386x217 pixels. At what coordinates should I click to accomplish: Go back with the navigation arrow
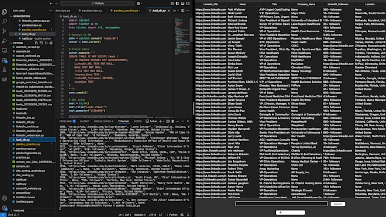point(51,3)
